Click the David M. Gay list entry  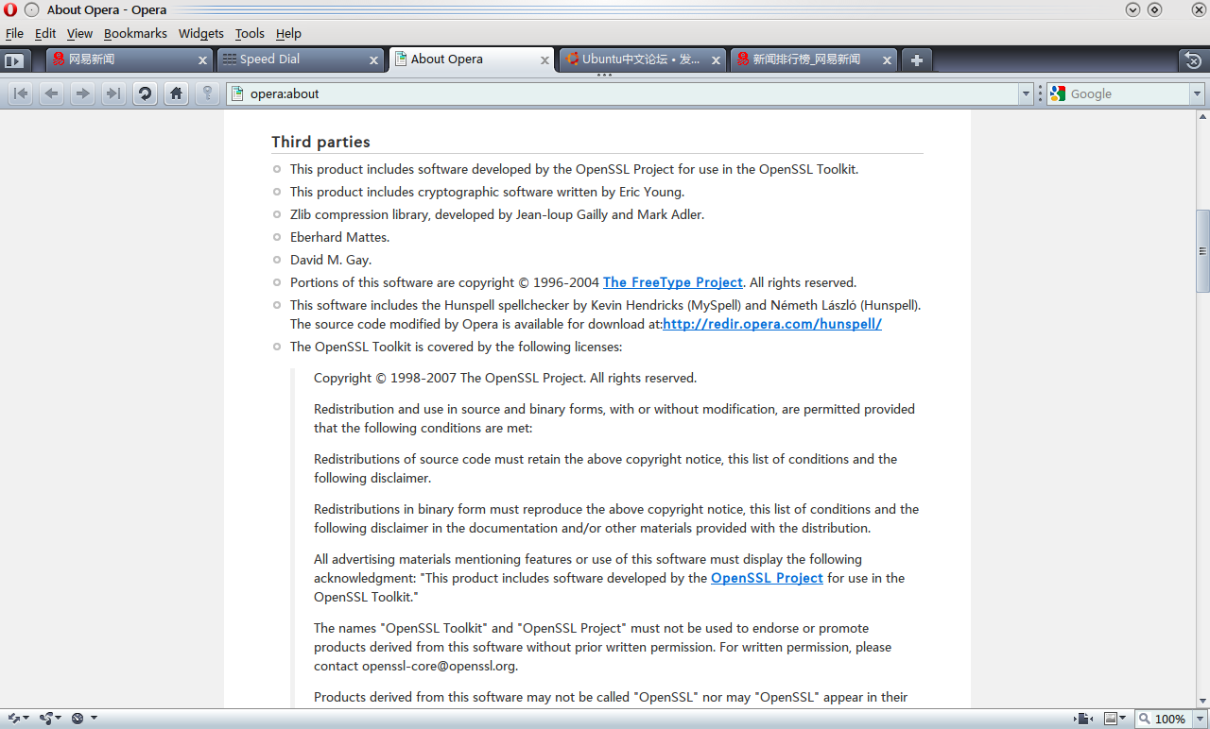point(331,260)
